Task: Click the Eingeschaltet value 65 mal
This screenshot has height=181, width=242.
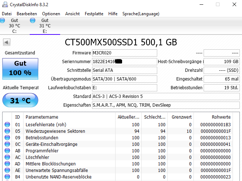Action: click(222, 79)
